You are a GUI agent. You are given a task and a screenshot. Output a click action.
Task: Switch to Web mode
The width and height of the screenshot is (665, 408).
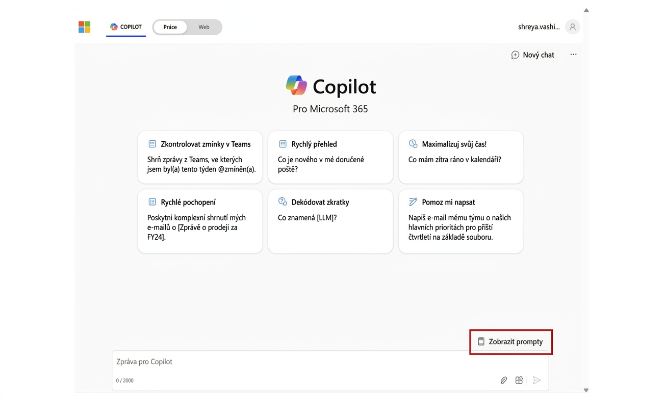(x=204, y=27)
